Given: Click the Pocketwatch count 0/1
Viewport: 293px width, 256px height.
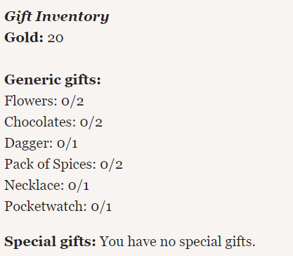Looking at the screenshot, I should pos(101,207).
